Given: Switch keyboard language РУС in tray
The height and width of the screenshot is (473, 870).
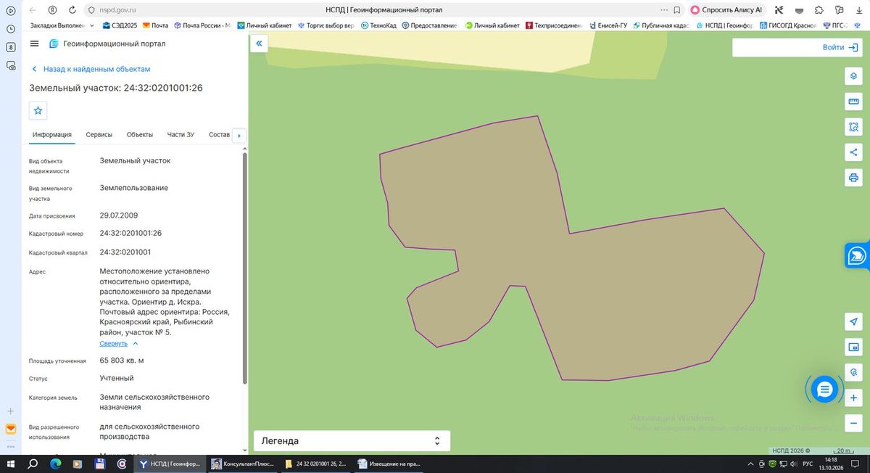Looking at the screenshot, I should pos(808,464).
